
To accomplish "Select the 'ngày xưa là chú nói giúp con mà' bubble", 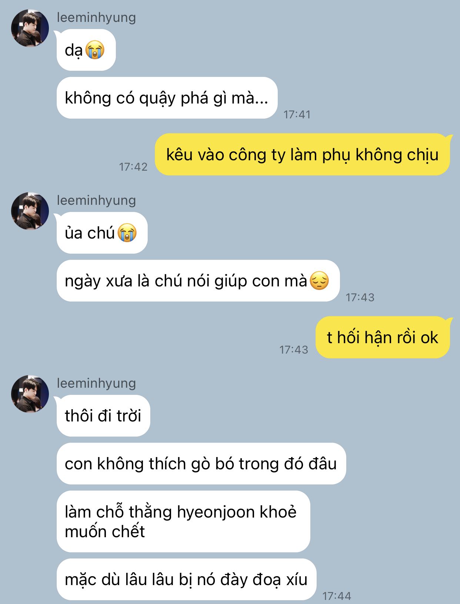I will click(x=198, y=280).
